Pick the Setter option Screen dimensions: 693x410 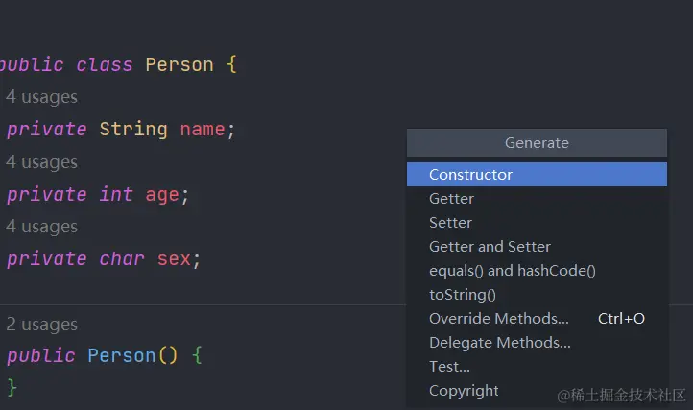coord(450,223)
